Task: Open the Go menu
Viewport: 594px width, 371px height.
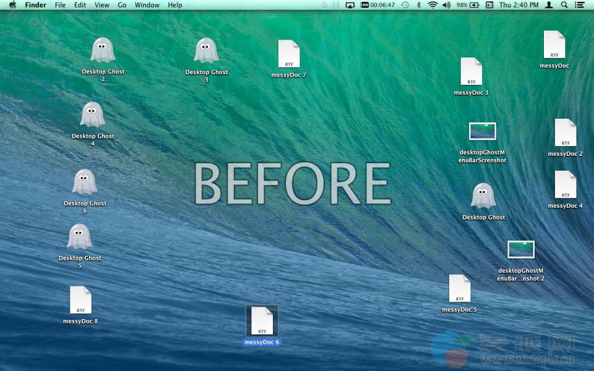Action: click(x=122, y=5)
